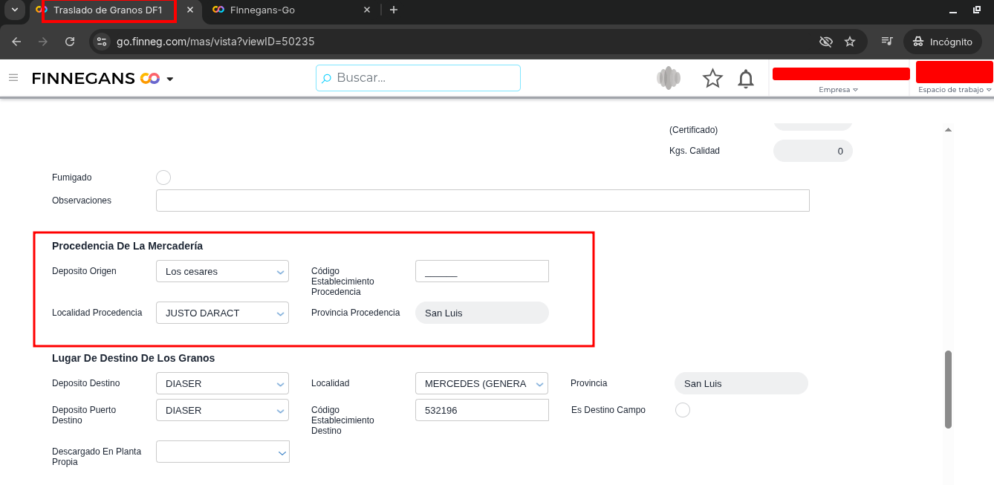
Task: Open the Empresa selector
Action: (x=839, y=89)
